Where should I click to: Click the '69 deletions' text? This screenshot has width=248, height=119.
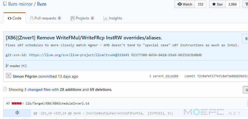click(x=101, y=89)
